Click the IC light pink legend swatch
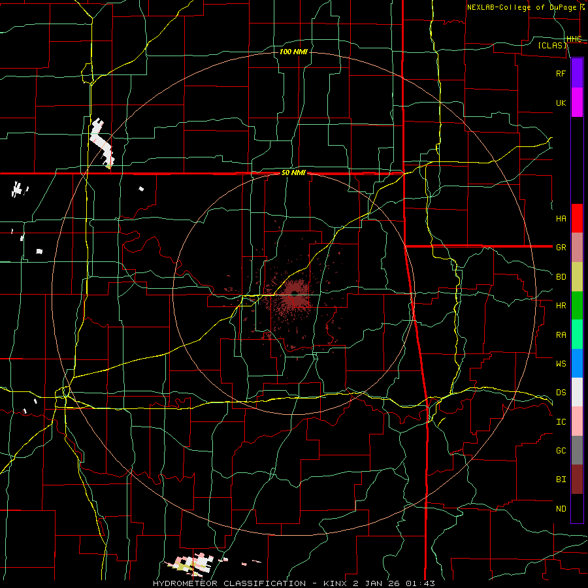588x588 pixels. point(577,421)
